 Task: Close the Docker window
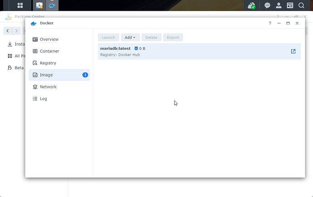pyautogui.click(x=297, y=23)
